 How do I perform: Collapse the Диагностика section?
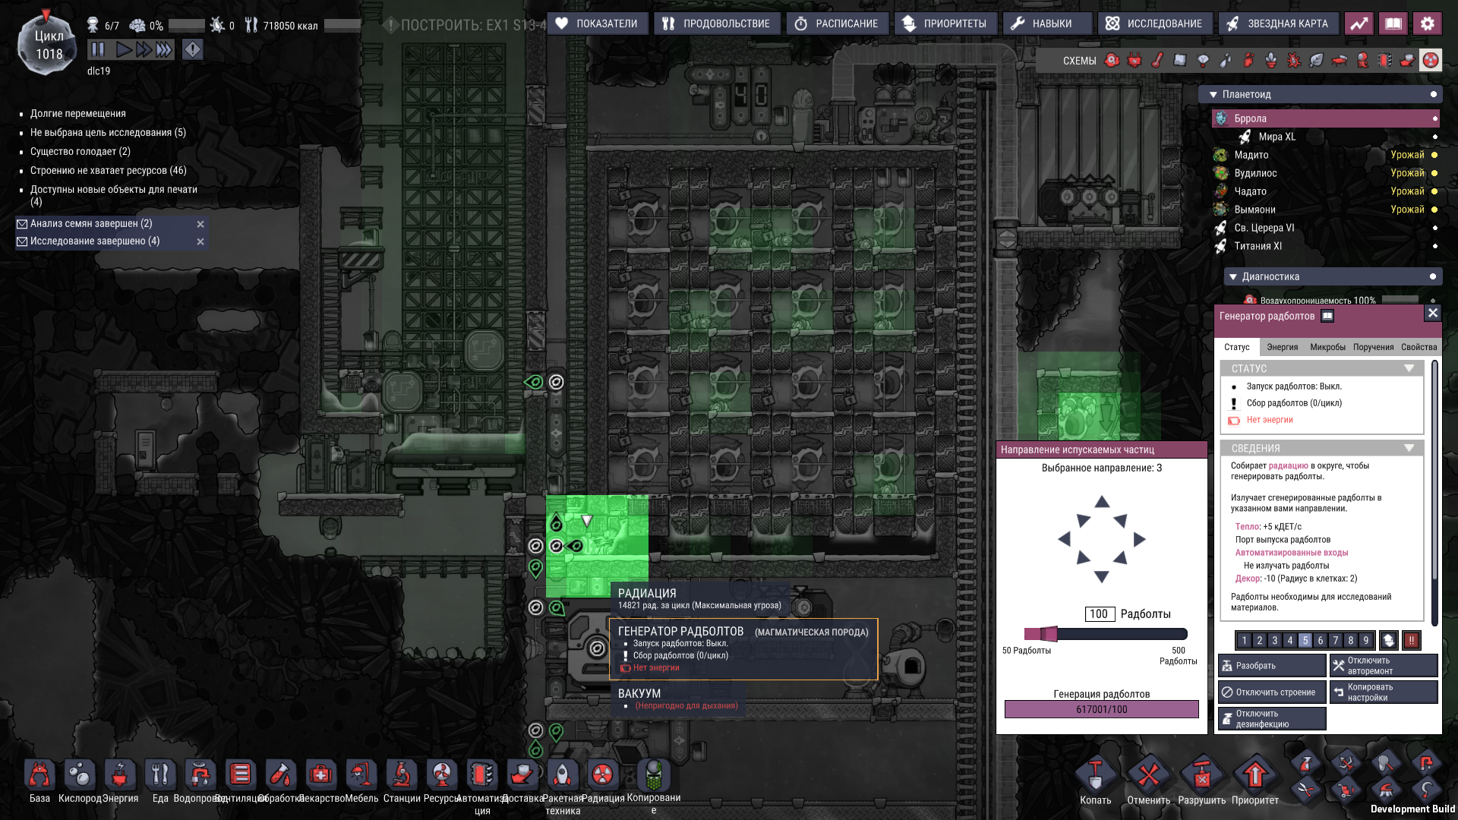1233,277
